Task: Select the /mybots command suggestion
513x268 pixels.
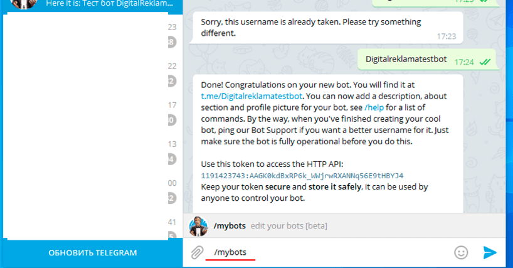Action: 344,226
